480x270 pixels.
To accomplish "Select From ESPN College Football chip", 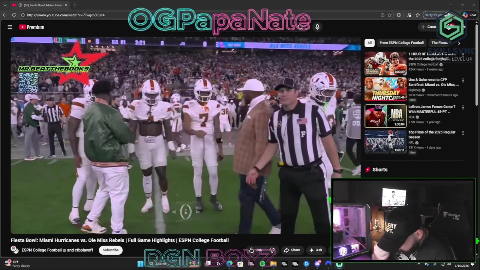I will (x=401, y=43).
